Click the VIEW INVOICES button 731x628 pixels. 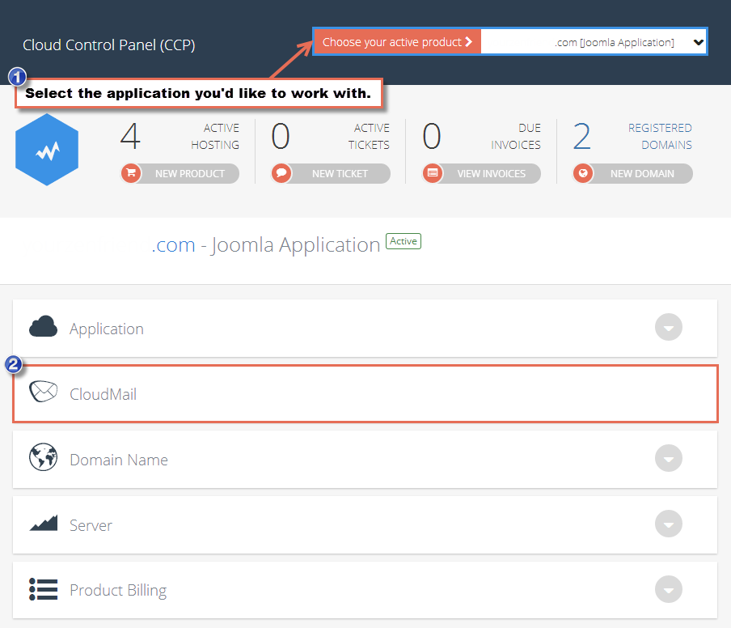482,173
